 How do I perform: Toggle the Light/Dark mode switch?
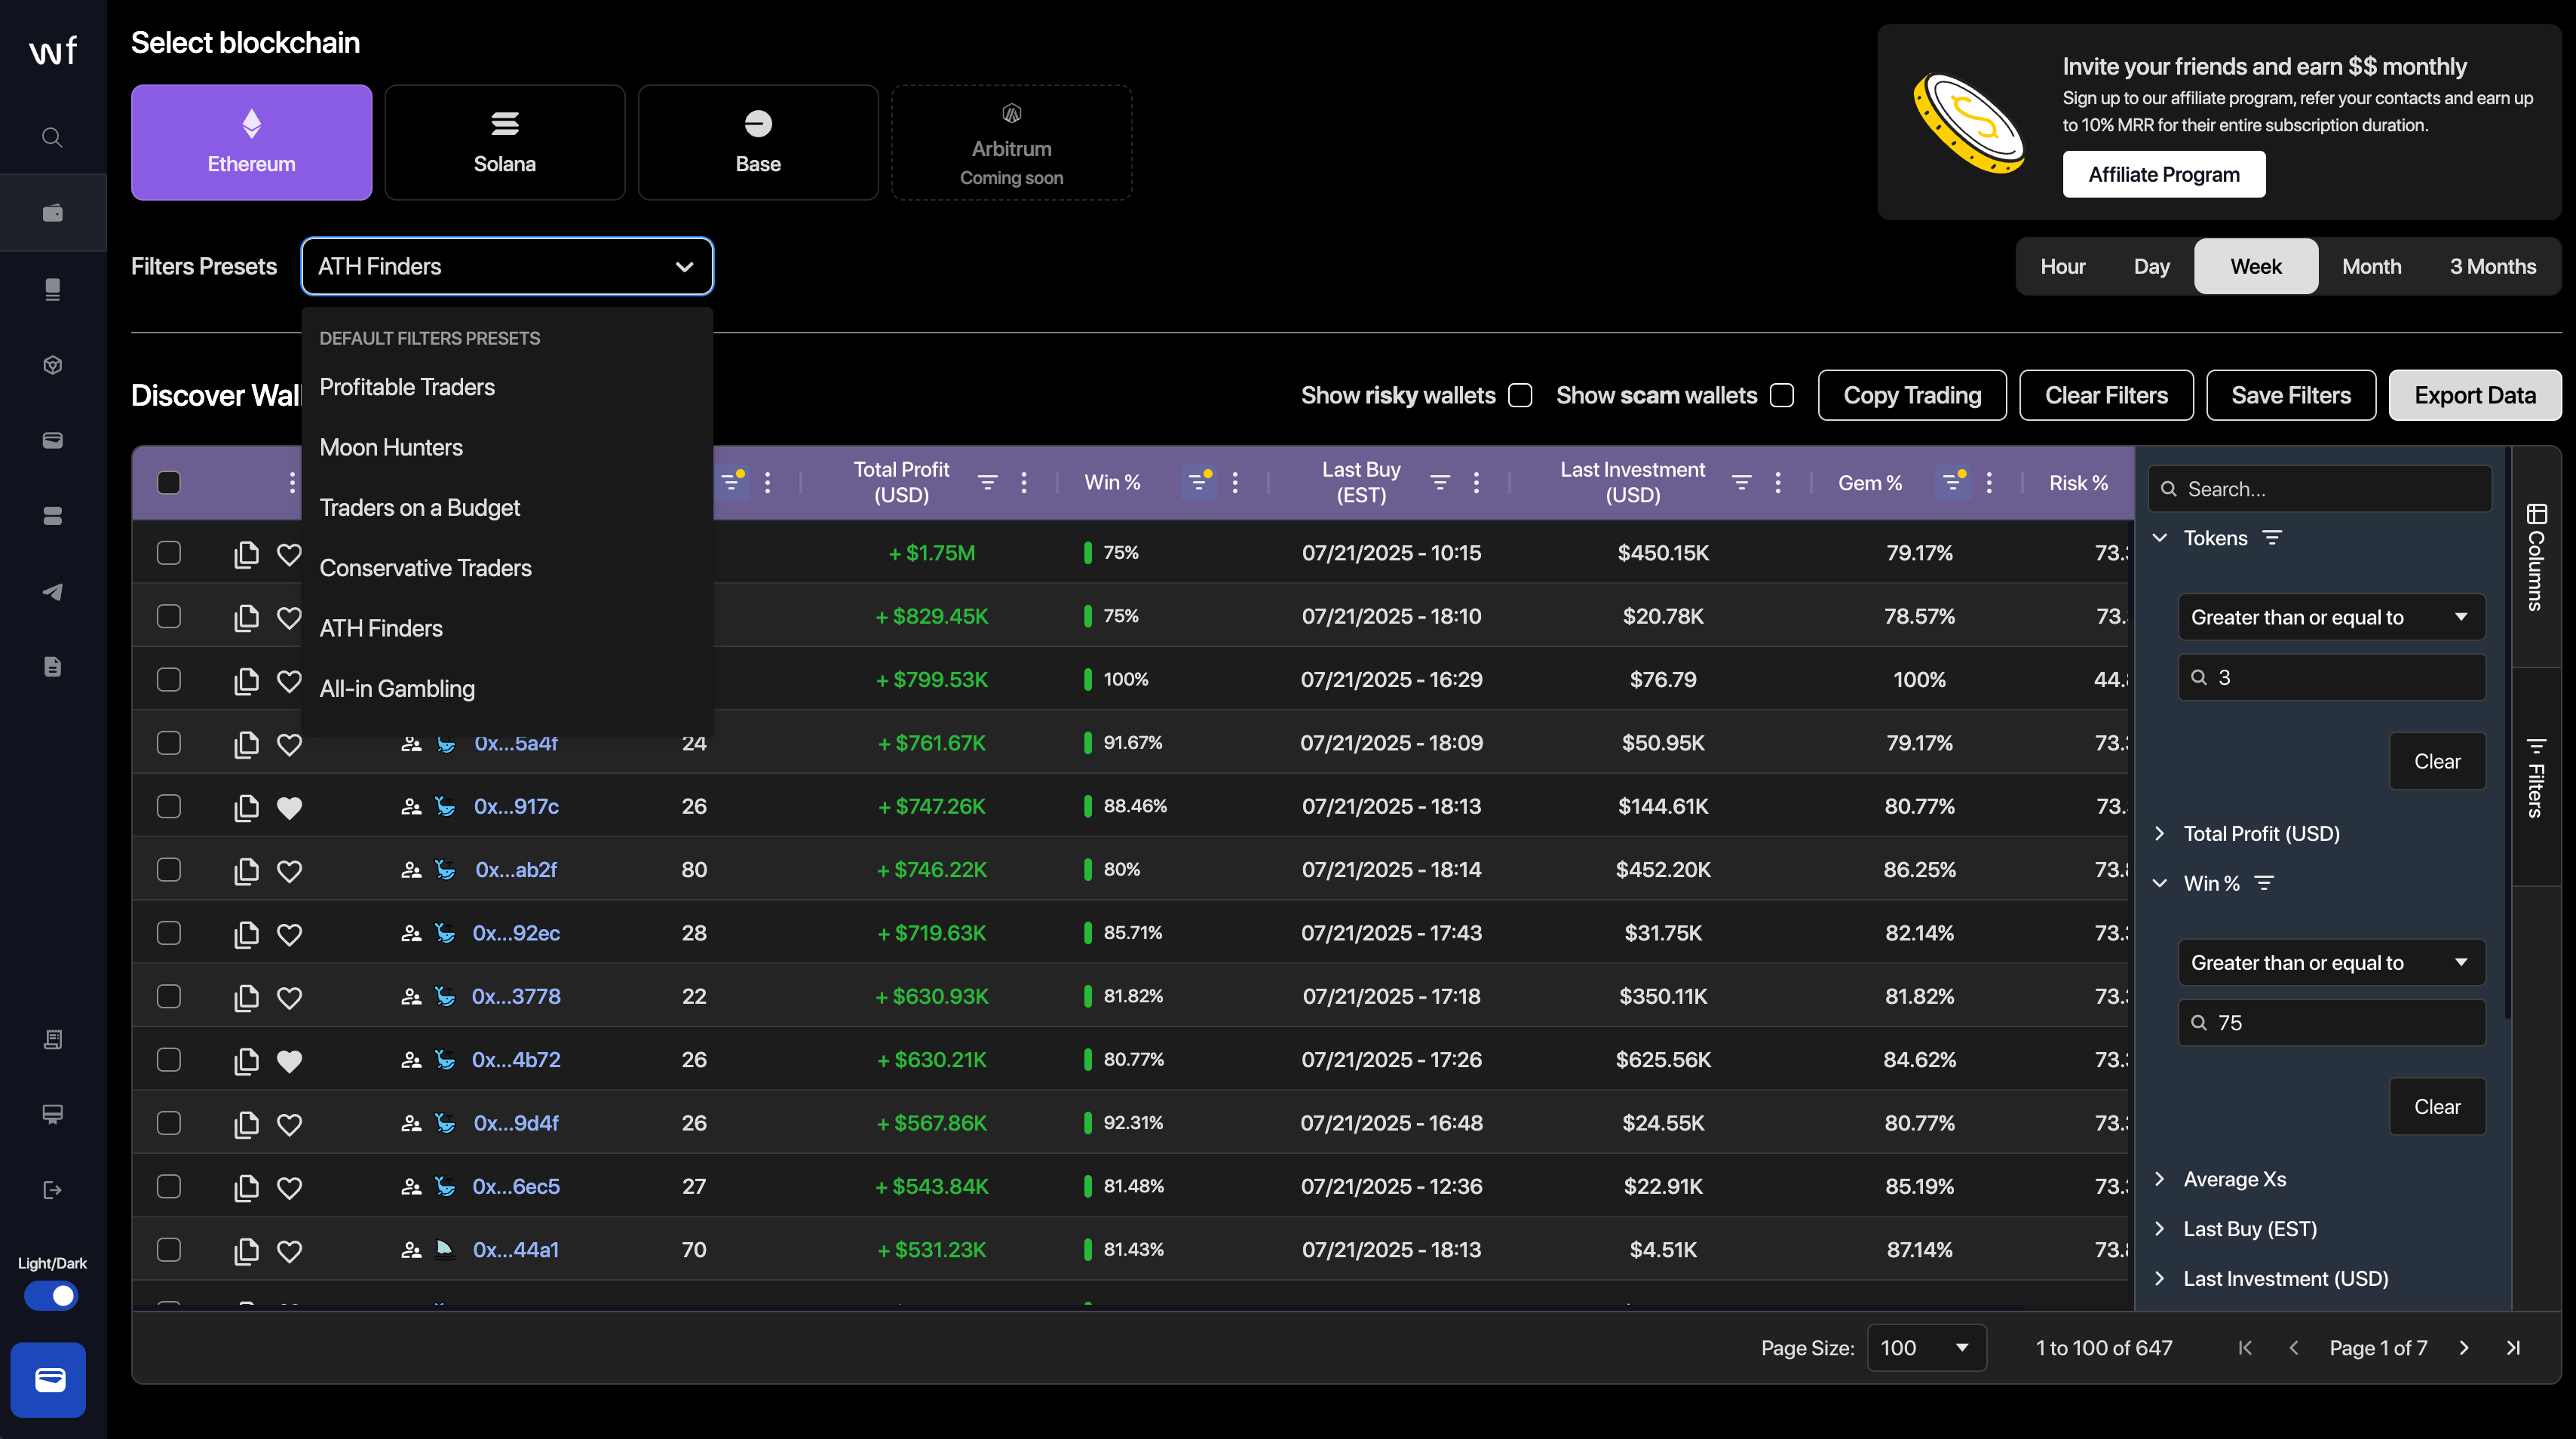[x=51, y=1296]
